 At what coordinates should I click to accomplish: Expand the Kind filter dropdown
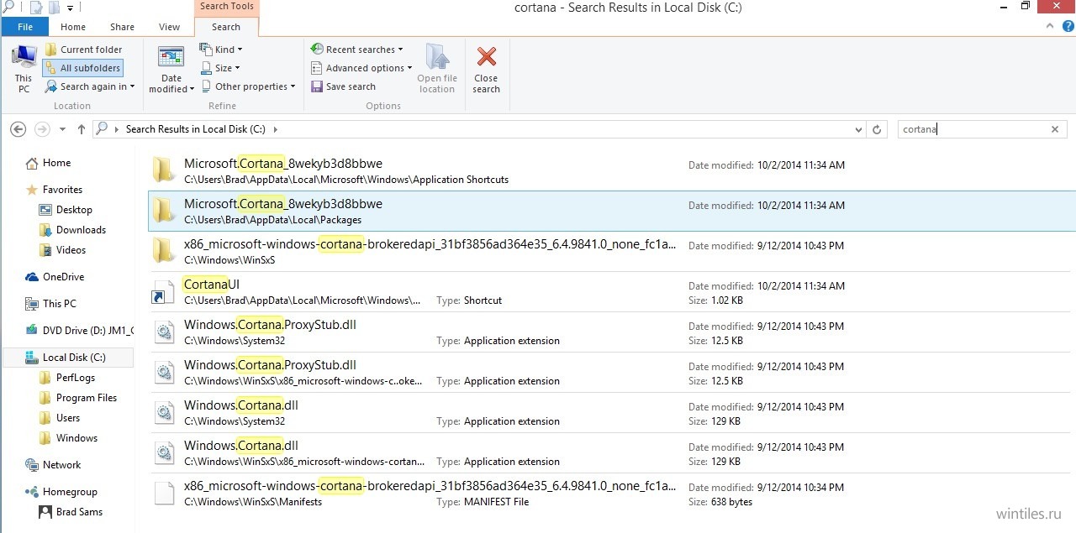pyautogui.click(x=221, y=50)
